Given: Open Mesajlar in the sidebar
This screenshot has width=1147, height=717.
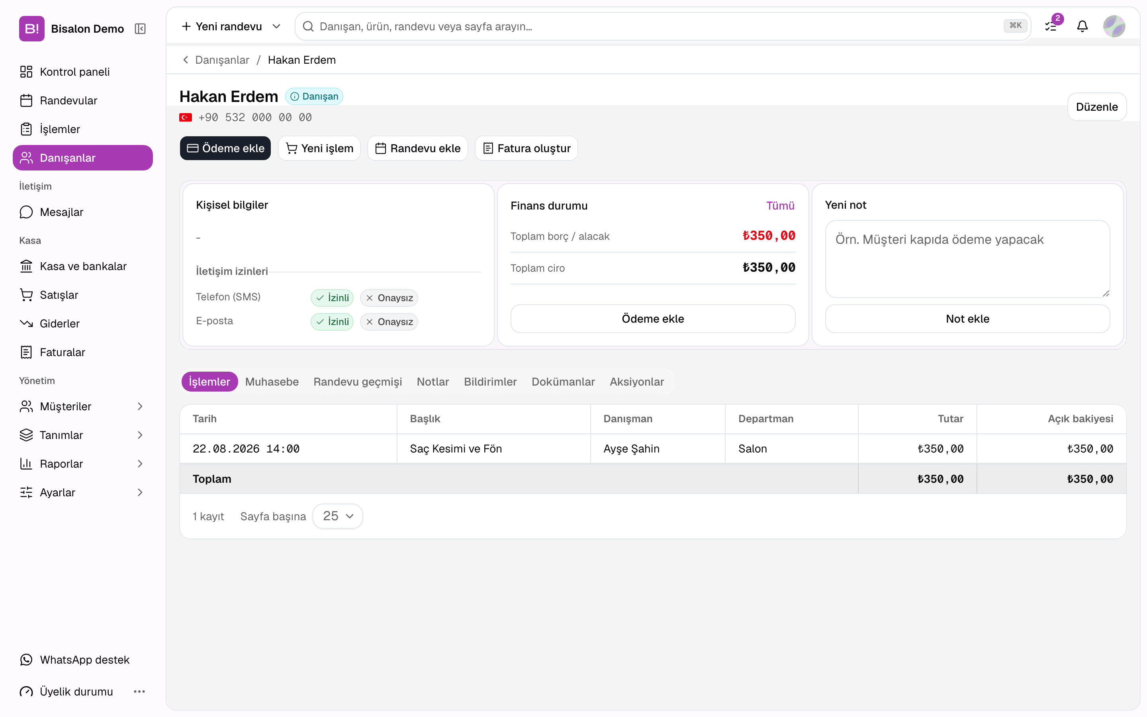Looking at the screenshot, I should click(x=83, y=212).
